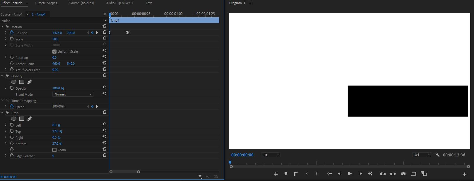This screenshot has height=181, width=474.
Task: Mark In point in Program monitor
Action: (x=307, y=174)
